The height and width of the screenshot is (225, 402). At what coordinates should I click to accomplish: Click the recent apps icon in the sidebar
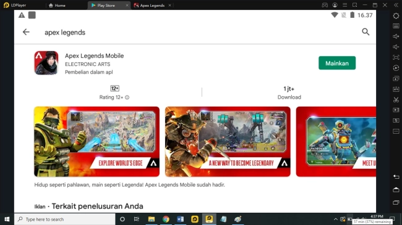396,202
